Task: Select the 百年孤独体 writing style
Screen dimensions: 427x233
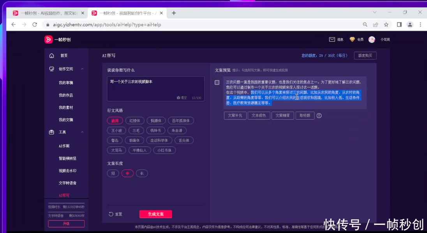Action: (181, 120)
